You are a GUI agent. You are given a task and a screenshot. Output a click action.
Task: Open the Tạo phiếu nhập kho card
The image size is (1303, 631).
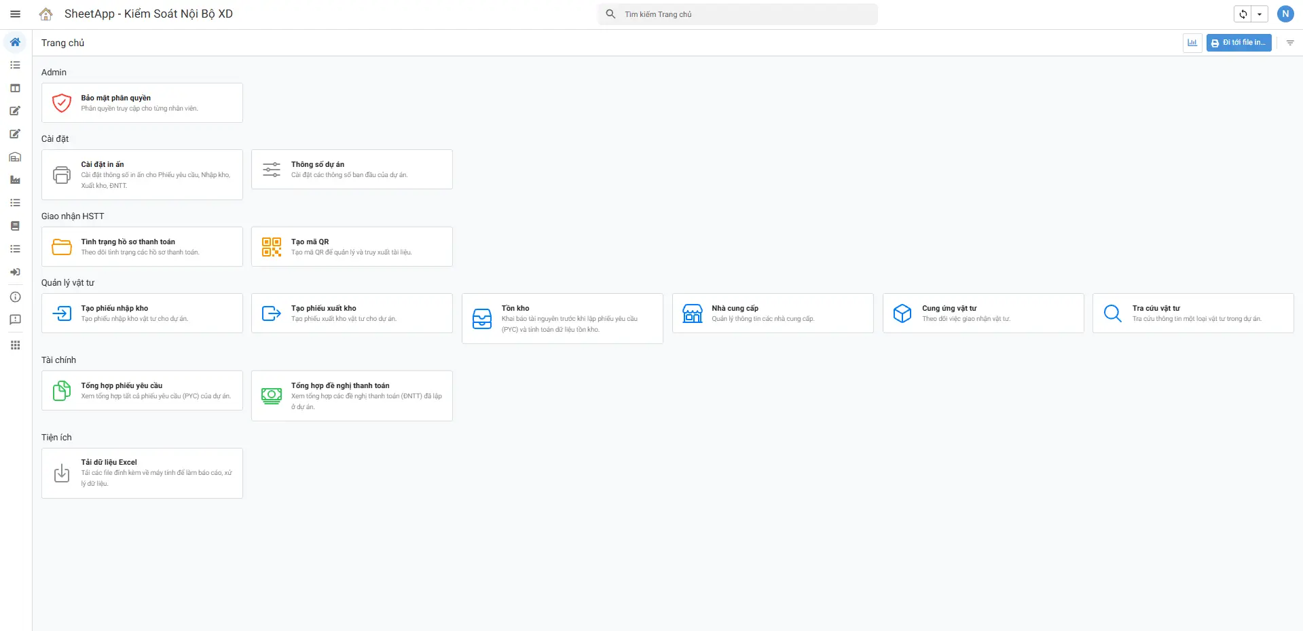click(x=142, y=313)
